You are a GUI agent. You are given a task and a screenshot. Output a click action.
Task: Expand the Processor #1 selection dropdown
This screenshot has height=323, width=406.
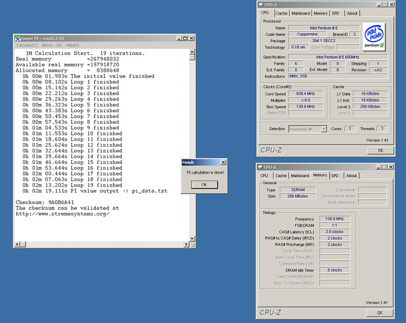coord(324,129)
